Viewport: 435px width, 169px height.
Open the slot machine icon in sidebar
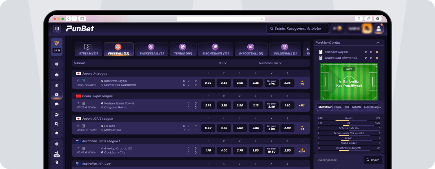click(57, 115)
